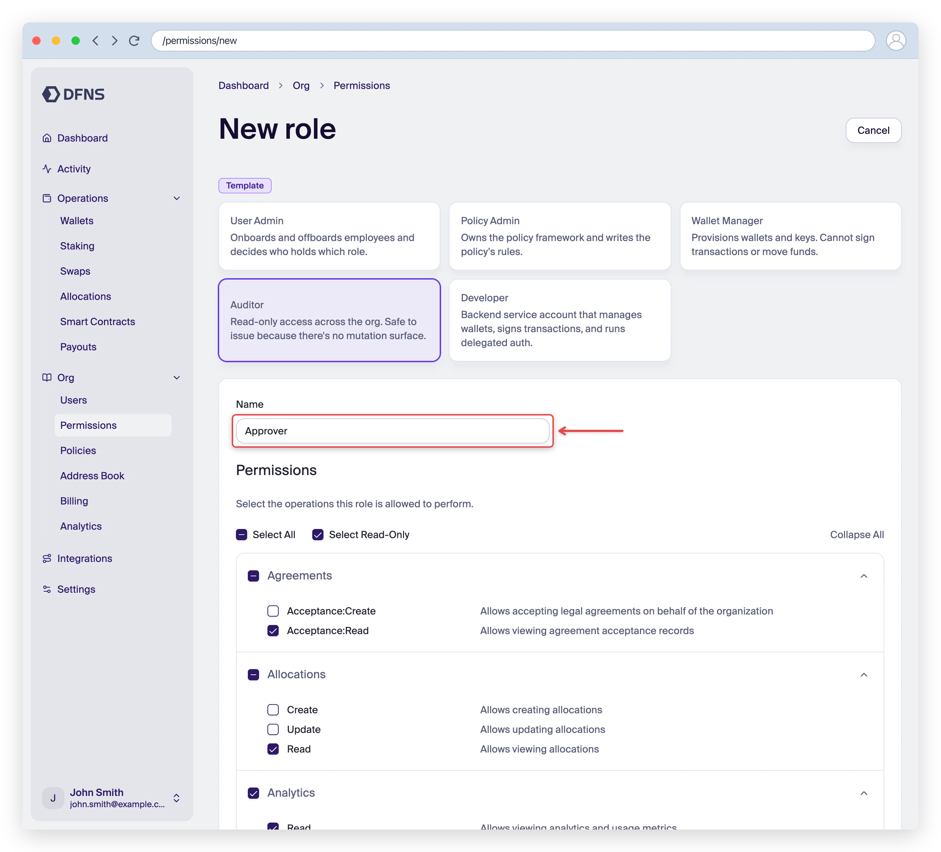The height and width of the screenshot is (852, 941).
Task: Choose the User Admin template card
Action: [x=329, y=236]
